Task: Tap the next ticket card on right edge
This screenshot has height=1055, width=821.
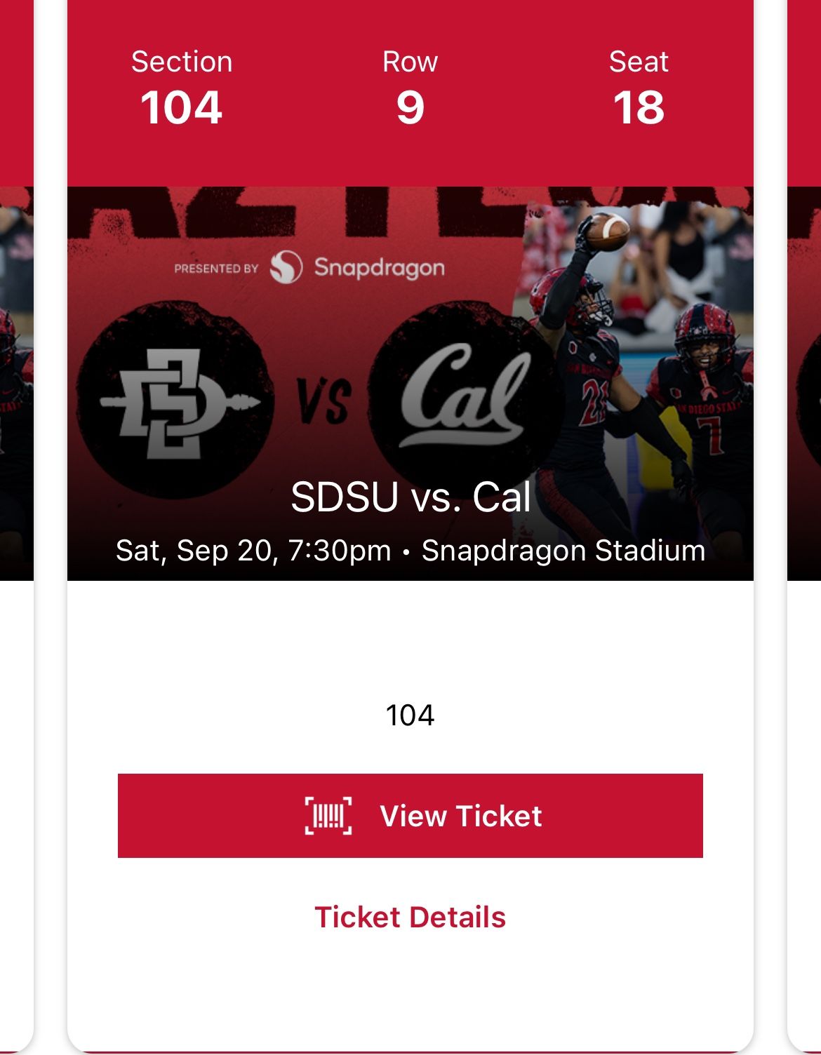Action: click(x=804, y=491)
